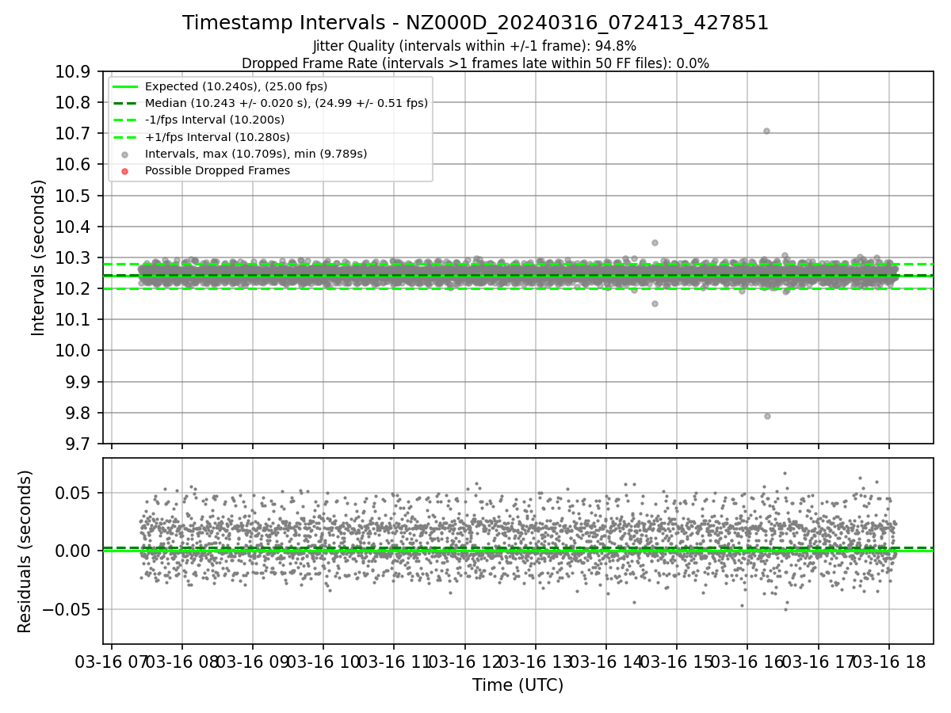Click the '03-16 12' time tick label
This screenshot has width=951, height=713.
click(x=464, y=662)
